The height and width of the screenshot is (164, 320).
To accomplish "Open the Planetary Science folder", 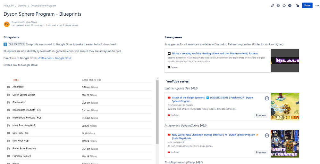I will pos(21,156).
